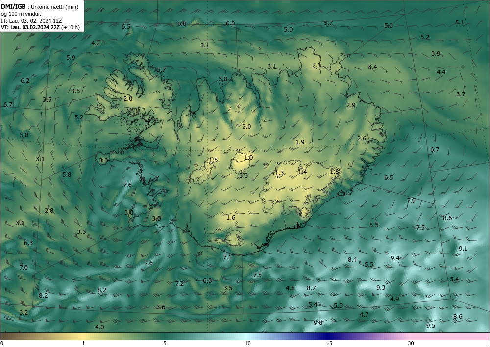
Task: Click the map value 2.6
Action: point(362,138)
